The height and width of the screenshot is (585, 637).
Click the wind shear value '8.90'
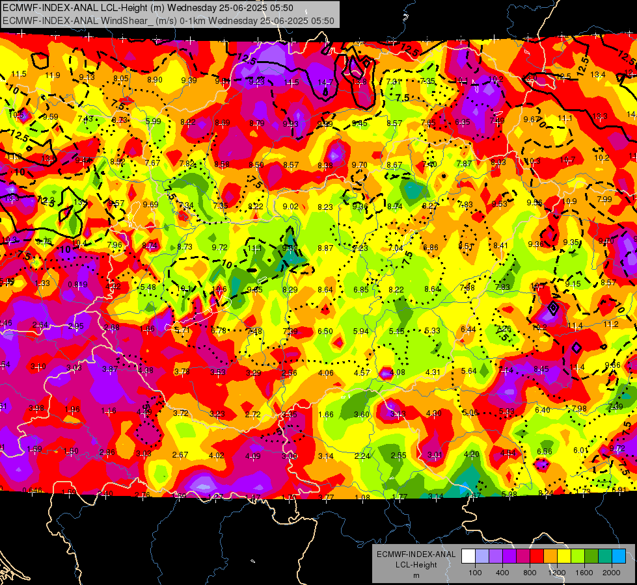[155, 80]
